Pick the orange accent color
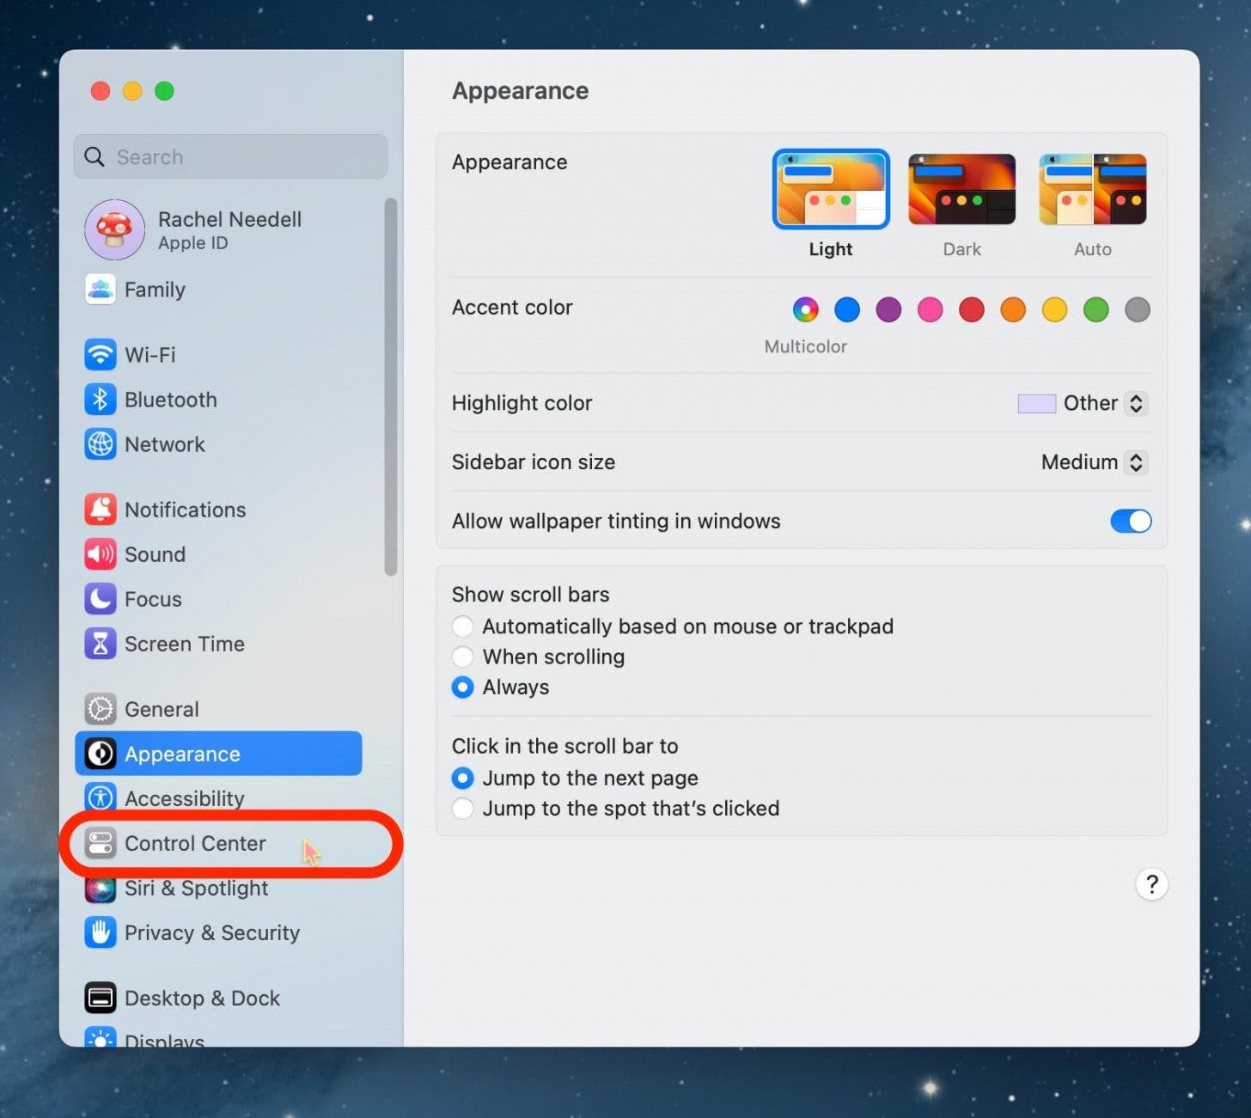 1013,309
